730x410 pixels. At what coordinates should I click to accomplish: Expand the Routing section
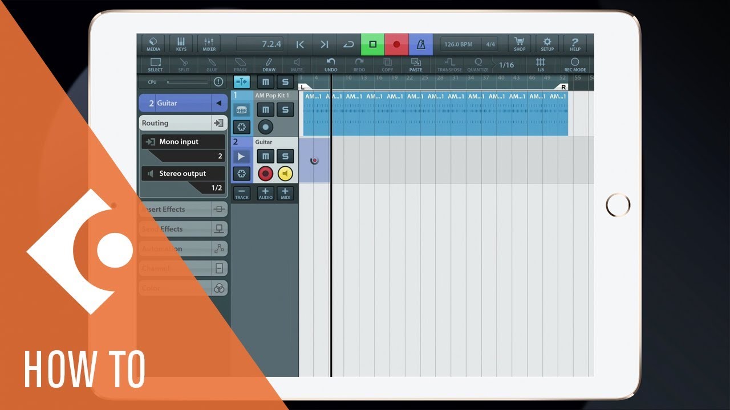(183, 123)
